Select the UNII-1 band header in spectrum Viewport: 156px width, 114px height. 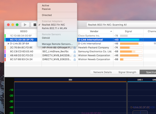pos(140,80)
